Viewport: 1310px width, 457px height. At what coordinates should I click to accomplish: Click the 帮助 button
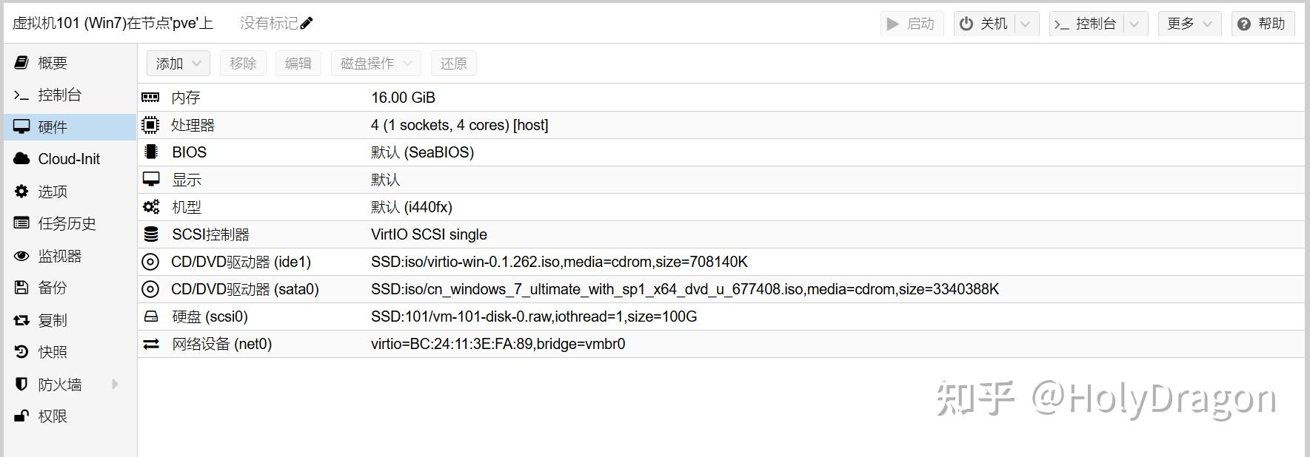pyautogui.click(x=1263, y=24)
